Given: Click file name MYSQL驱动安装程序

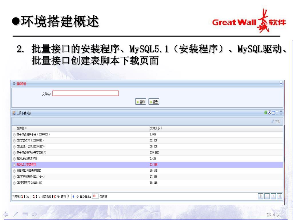Looking at the screenshot, I should (x=27, y=159).
